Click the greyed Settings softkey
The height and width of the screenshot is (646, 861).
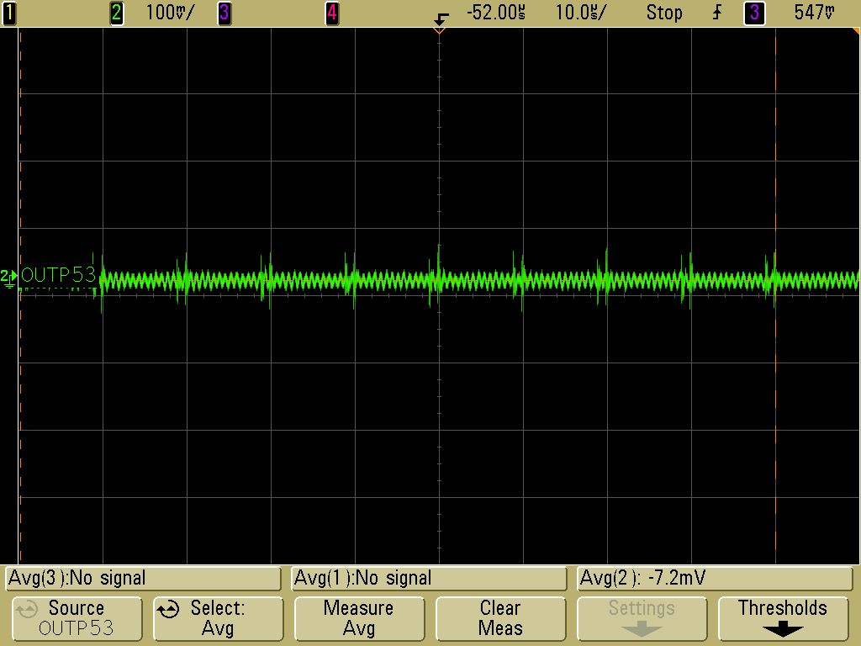642,618
